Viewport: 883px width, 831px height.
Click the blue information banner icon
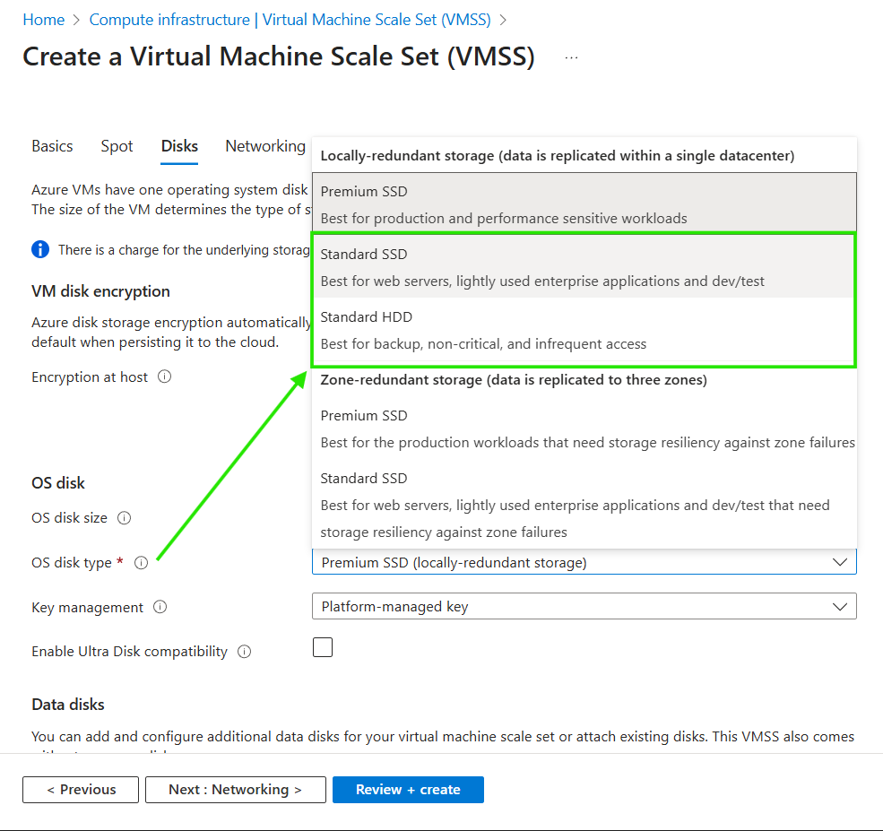40,249
